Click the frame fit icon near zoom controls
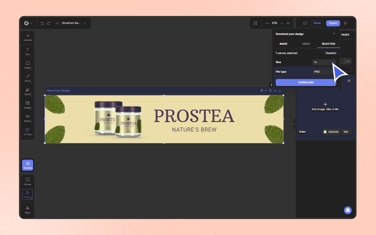 (255, 23)
